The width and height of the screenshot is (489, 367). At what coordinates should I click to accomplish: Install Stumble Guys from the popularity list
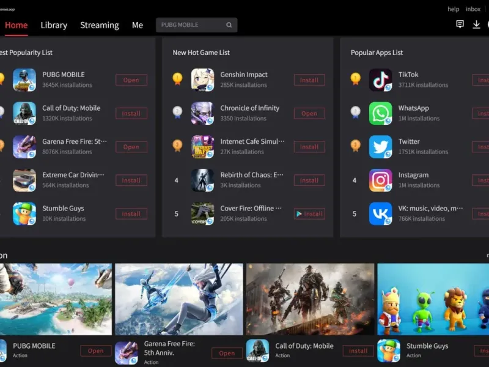[131, 213]
